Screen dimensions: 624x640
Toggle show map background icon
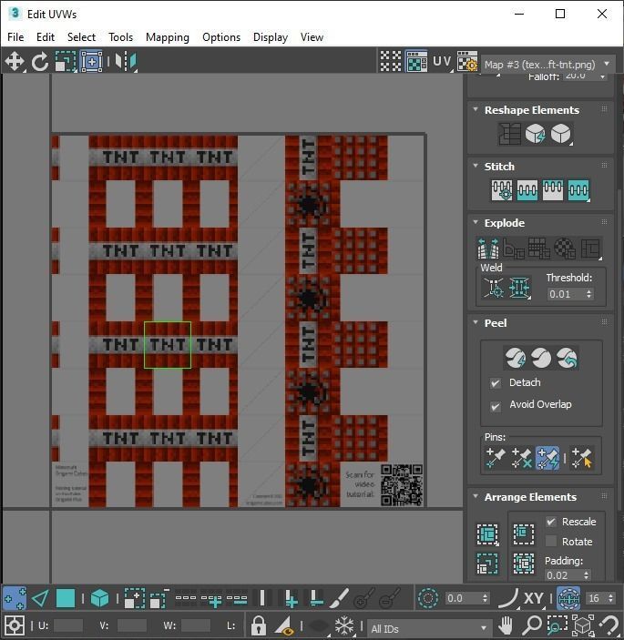point(416,62)
